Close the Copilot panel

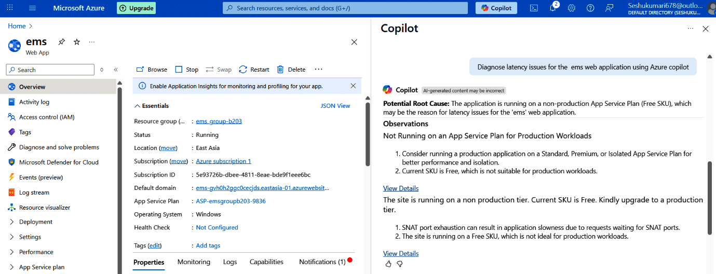tap(706, 29)
